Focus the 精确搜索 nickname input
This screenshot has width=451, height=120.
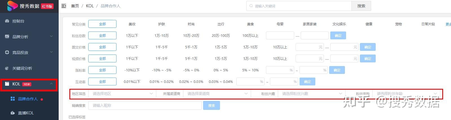point(145,105)
